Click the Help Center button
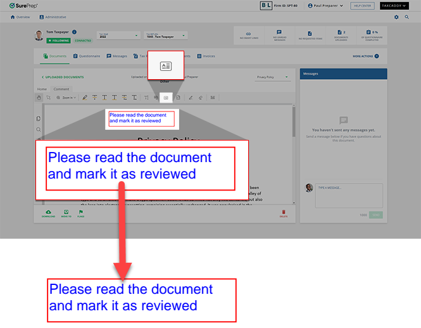The width and height of the screenshot is (421, 328). pyautogui.click(x=362, y=6)
